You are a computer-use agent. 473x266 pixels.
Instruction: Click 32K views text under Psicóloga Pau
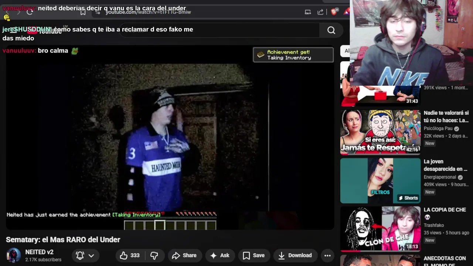tap(434, 136)
